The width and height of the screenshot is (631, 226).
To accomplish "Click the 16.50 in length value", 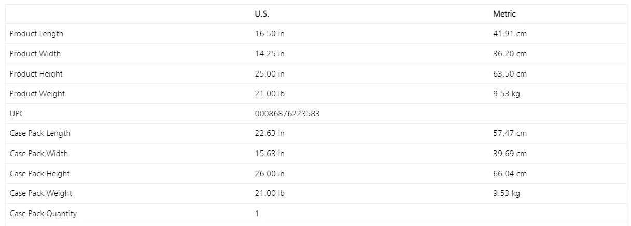I will click(x=270, y=34).
